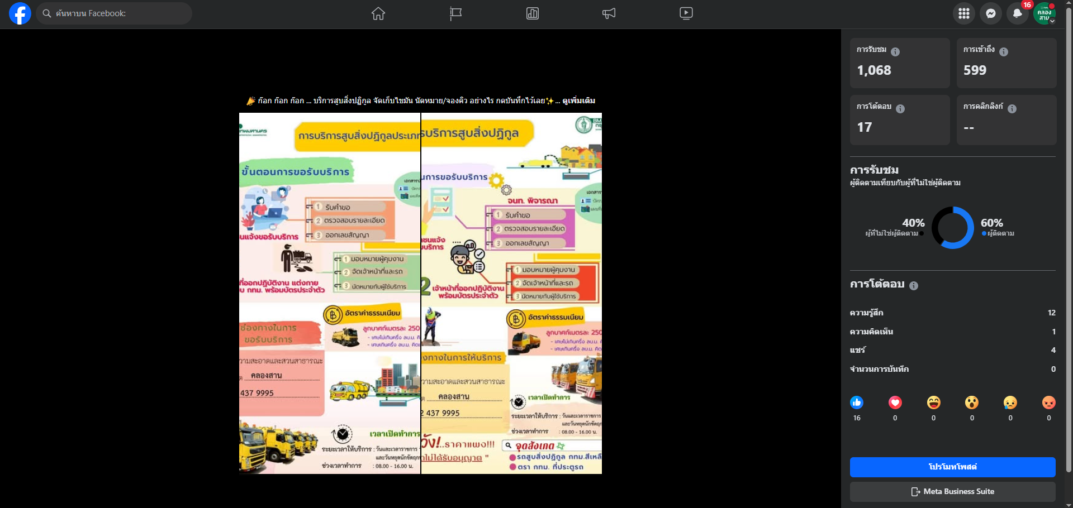
Task: Click the โปรโมทโพสต์ button
Action: coord(953,467)
